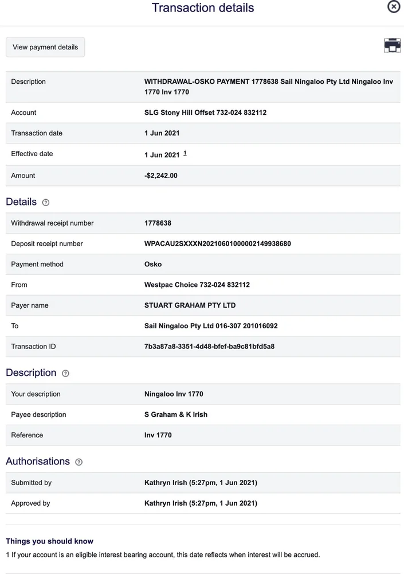Click the amount -$2,242.00
404x574 pixels.
[x=161, y=176]
